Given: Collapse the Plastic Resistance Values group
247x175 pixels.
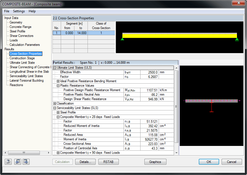Looking at the screenshot, I should pyautogui.click(x=58, y=86).
